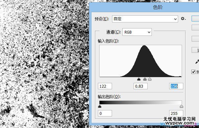
Task: Click the 输出色阶(O) label
Action: click(x=109, y=97)
